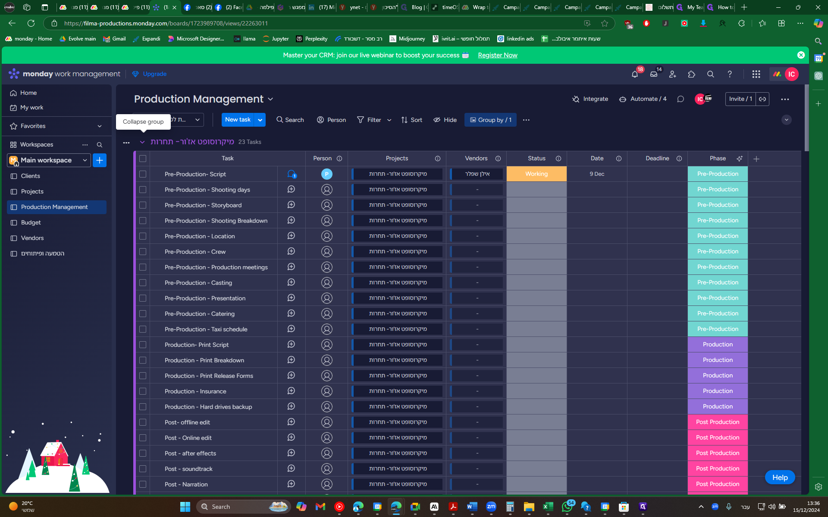Open group options three-dot menu
Image resolution: width=828 pixels, height=517 pixels.
coord(126,142)
